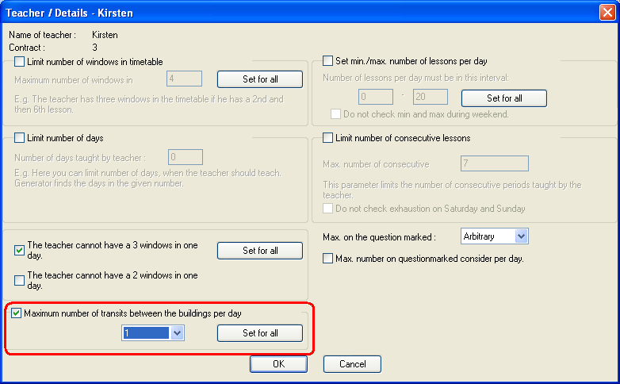Click Set for all beside maximum windows field
This screenshot has height=384, width=620.
(260, 79)
